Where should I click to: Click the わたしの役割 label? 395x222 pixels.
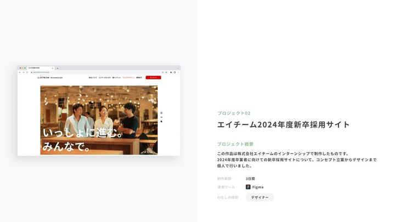click(228, 197)
